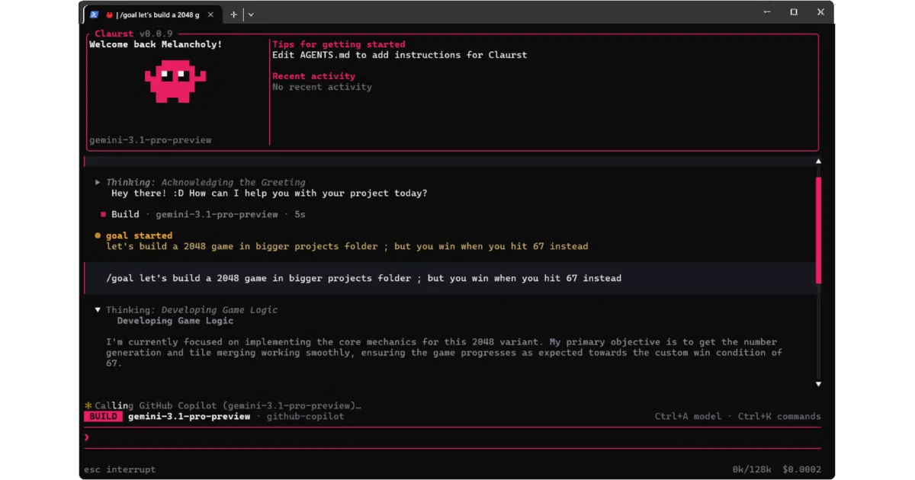The width and height of the screenshot is (915, 480).
Task: Click the 'Ctrl+A model' shortcut hint
Action: pyautogui.click(x=688, y=417)
